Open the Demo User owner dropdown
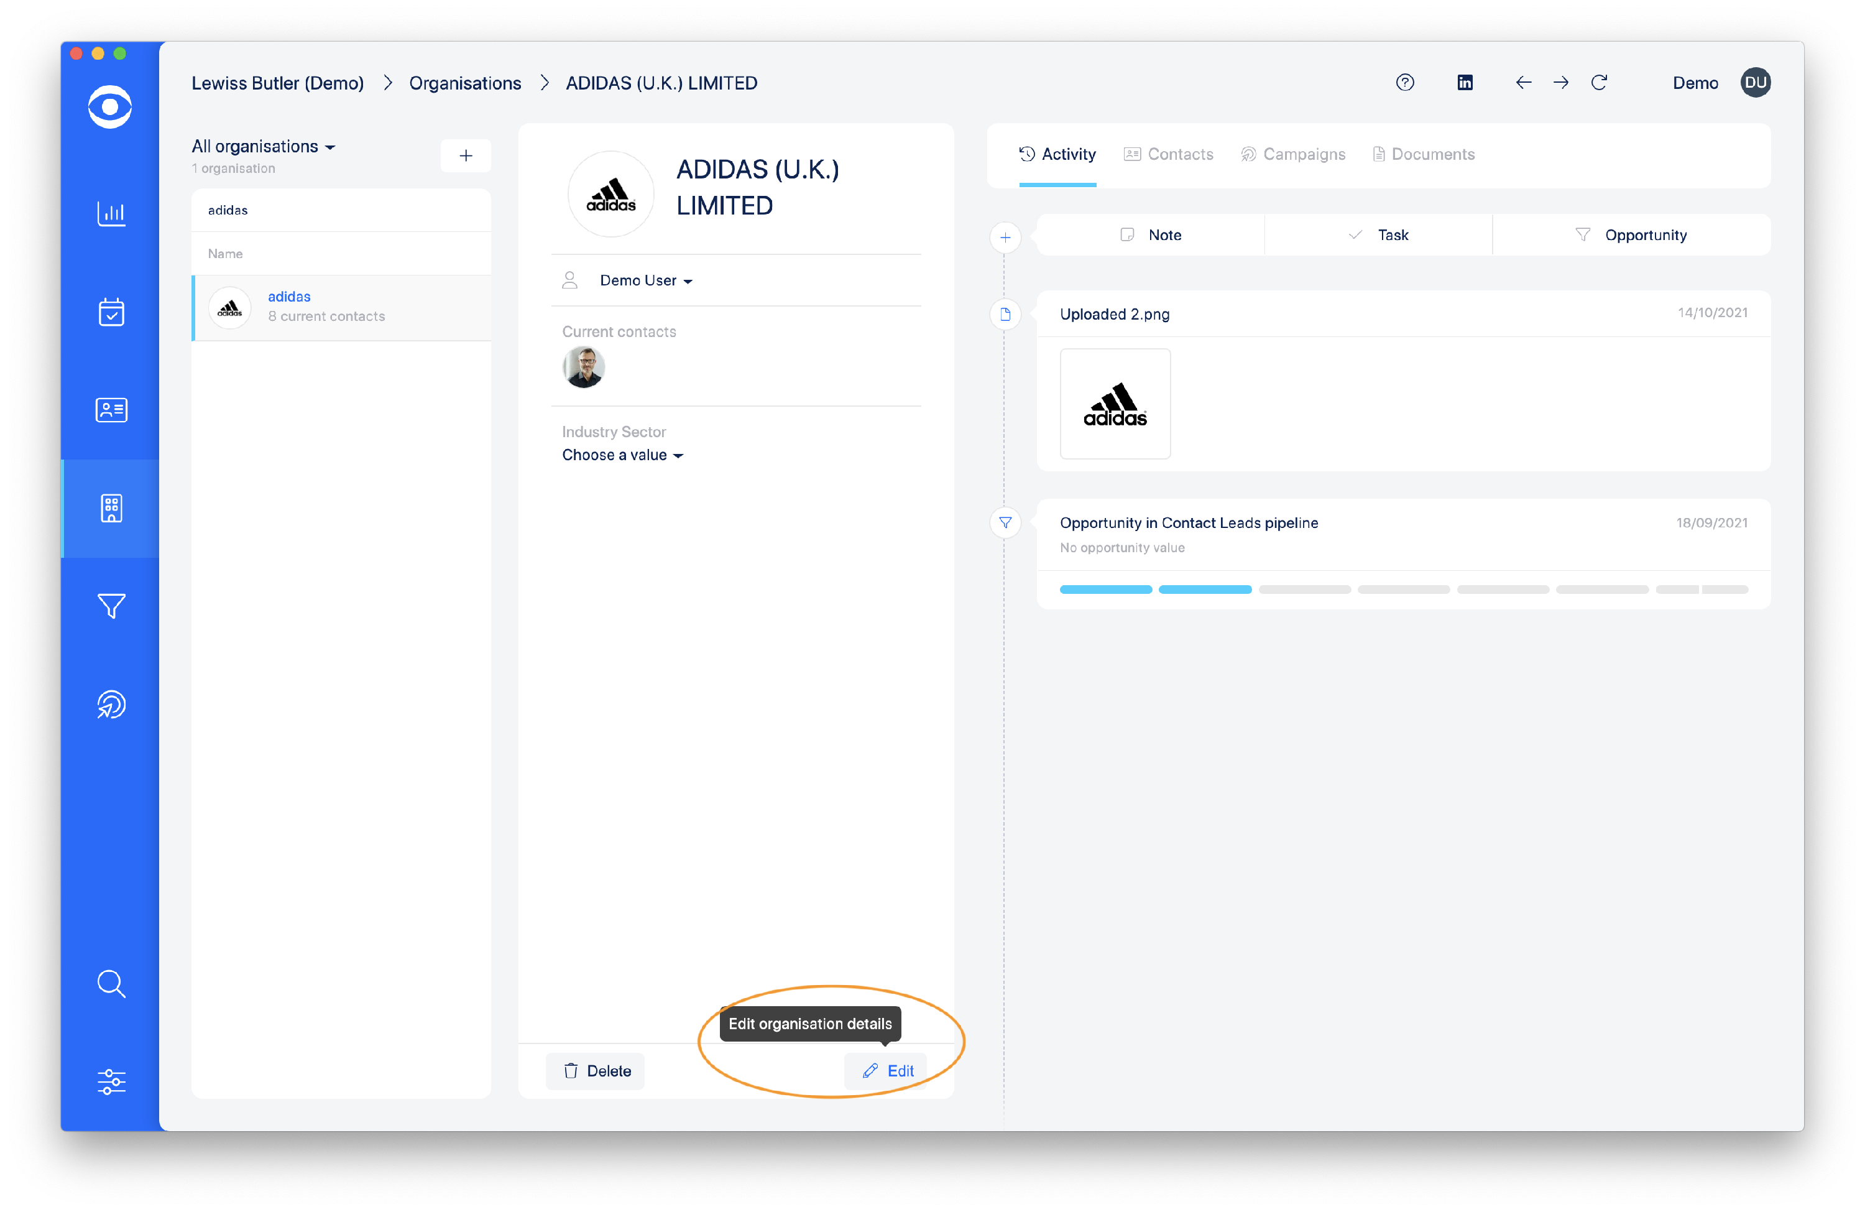 (646, 280)
